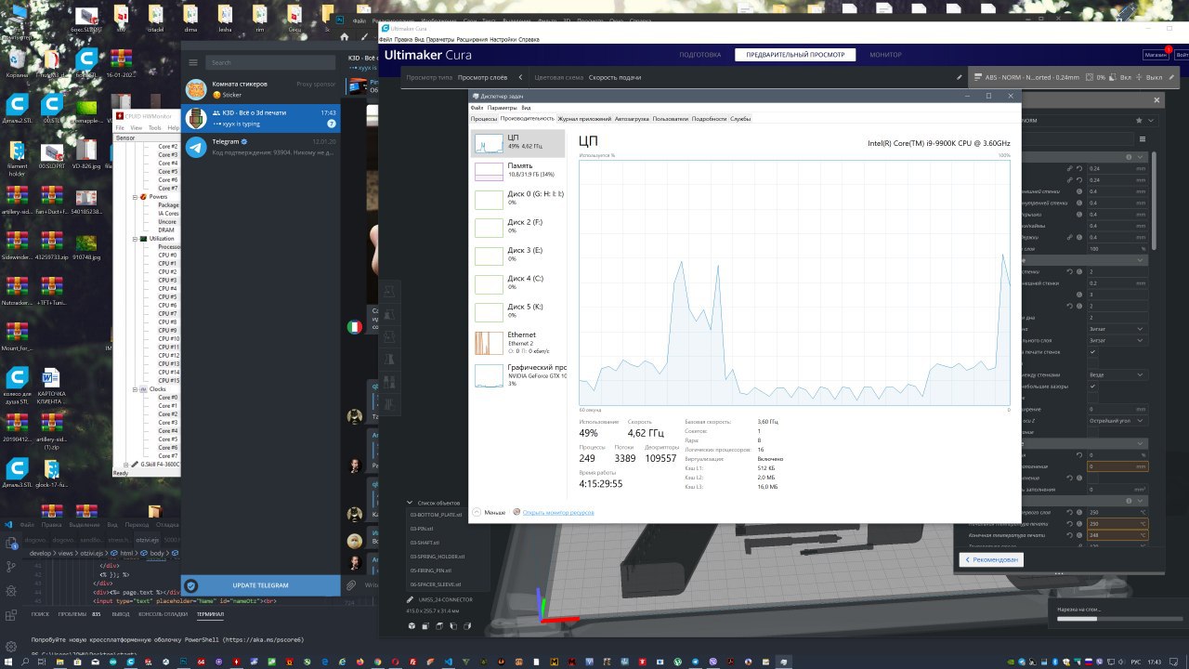Click Меньше in Task Manager
The height and width of the screenshot is (669, 1189).
(490, 512)
